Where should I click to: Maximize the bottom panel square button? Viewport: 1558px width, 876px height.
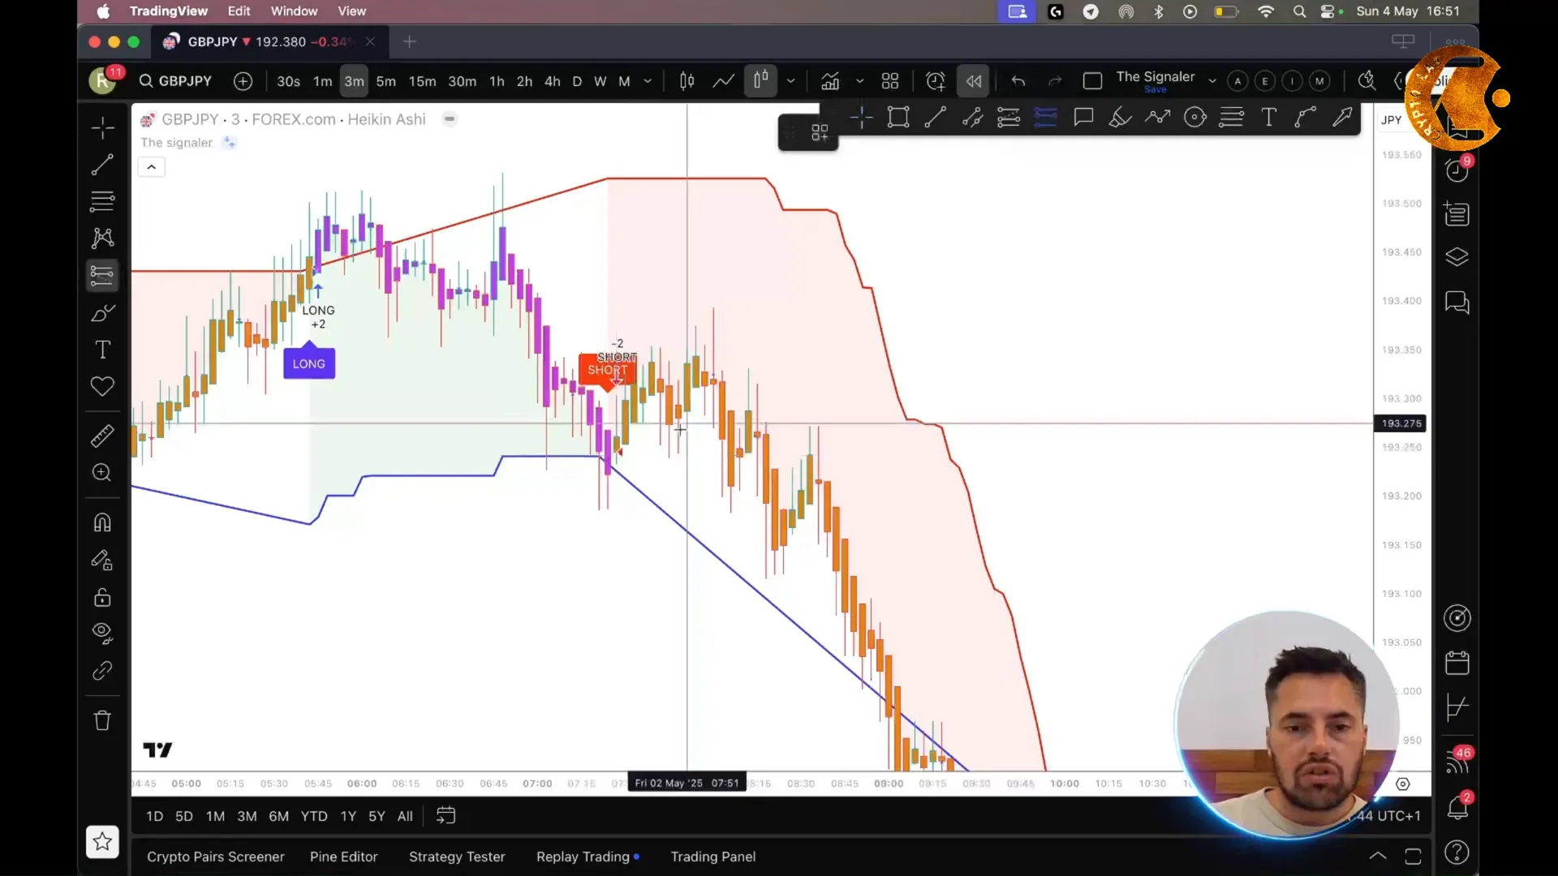click(1413, 857)
